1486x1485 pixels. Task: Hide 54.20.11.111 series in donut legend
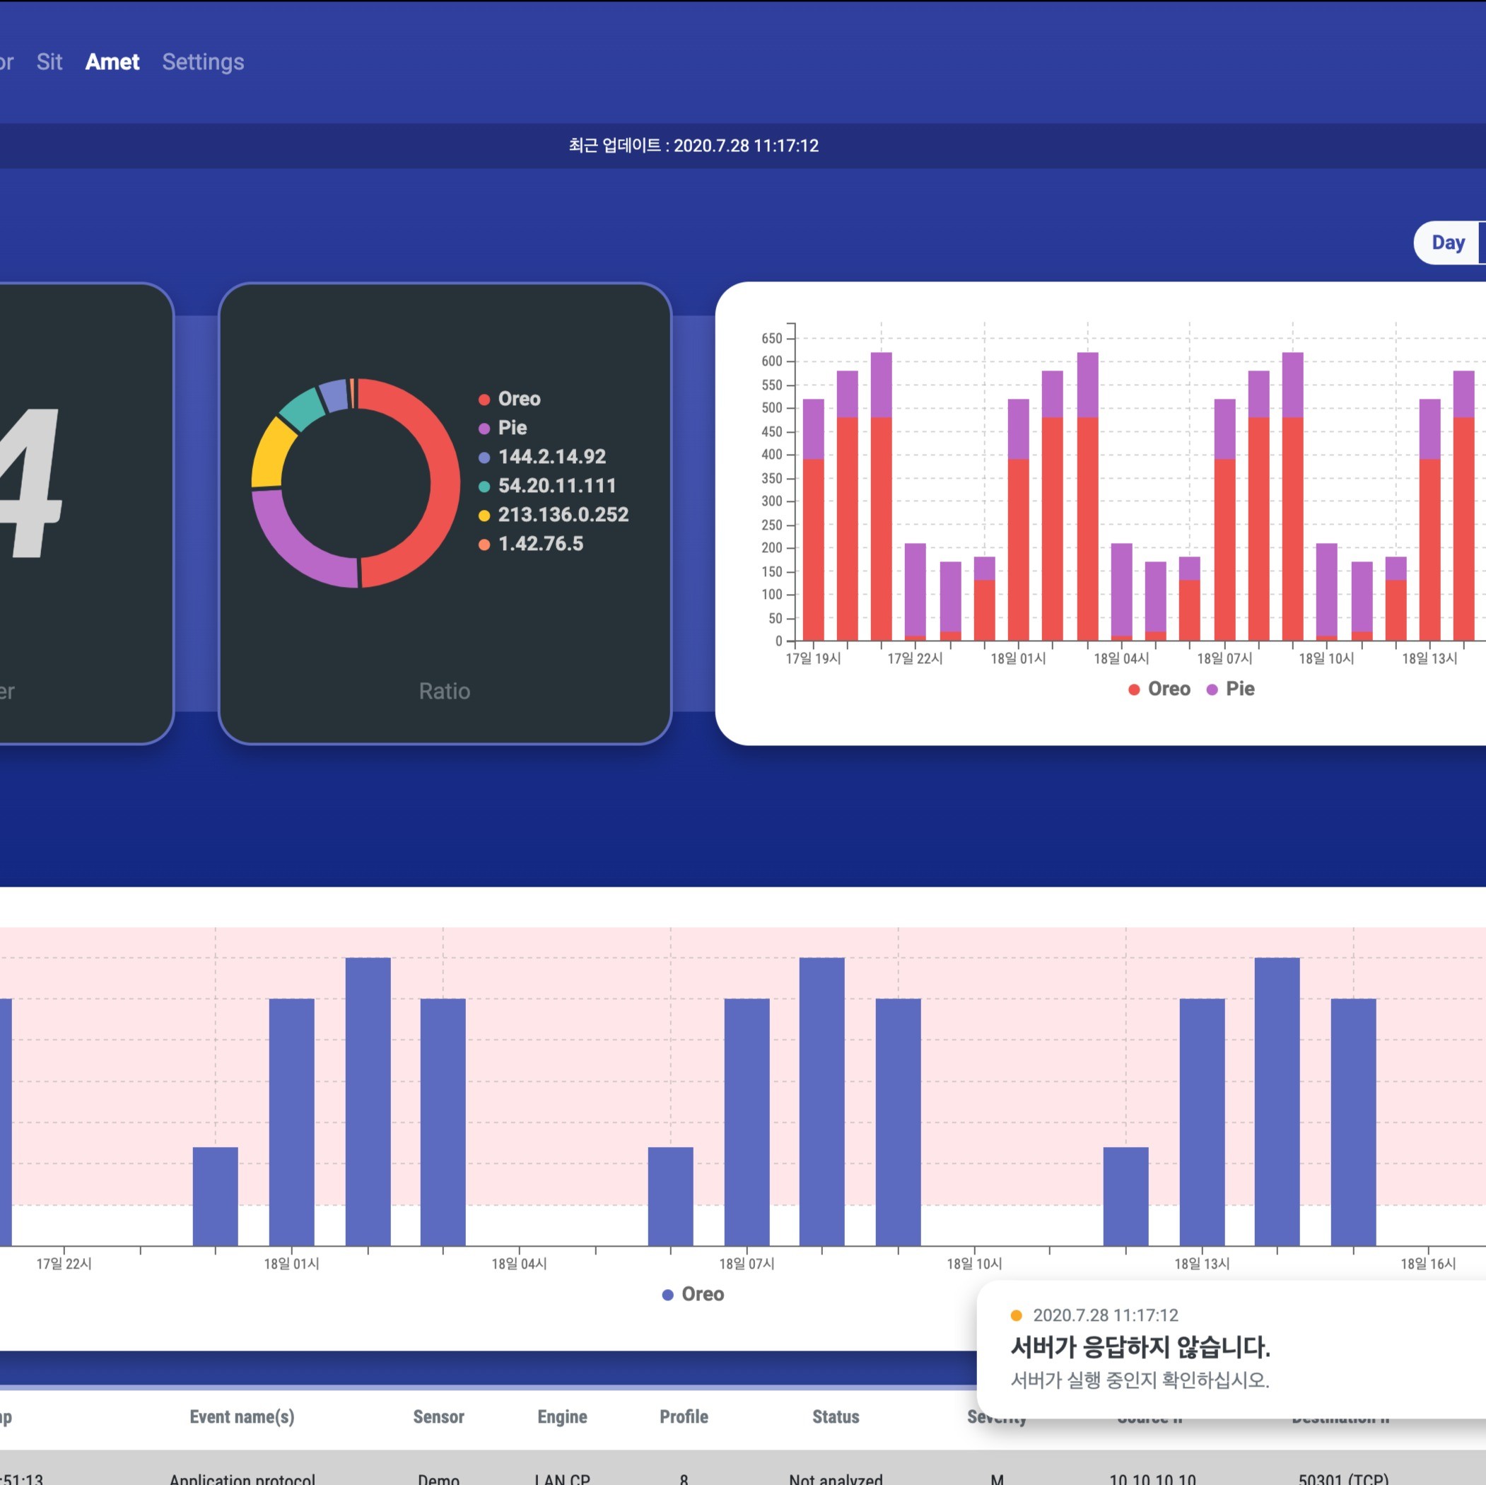tap(556, 486)
